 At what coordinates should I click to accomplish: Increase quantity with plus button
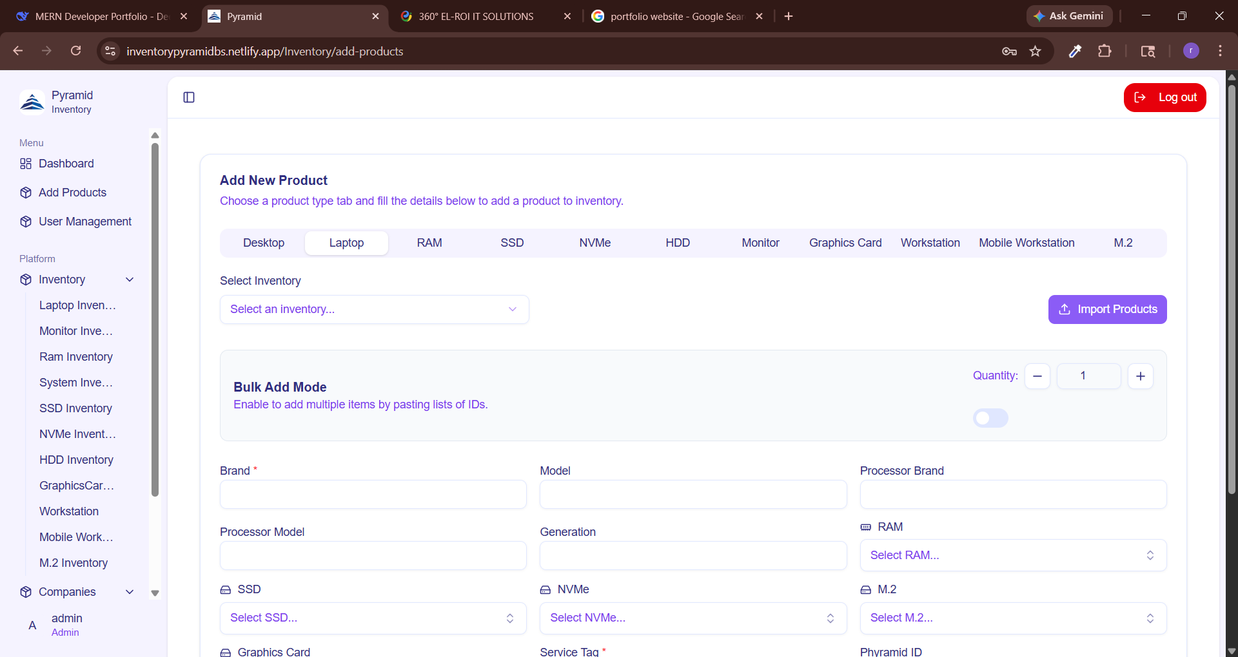coord(1141,376)
